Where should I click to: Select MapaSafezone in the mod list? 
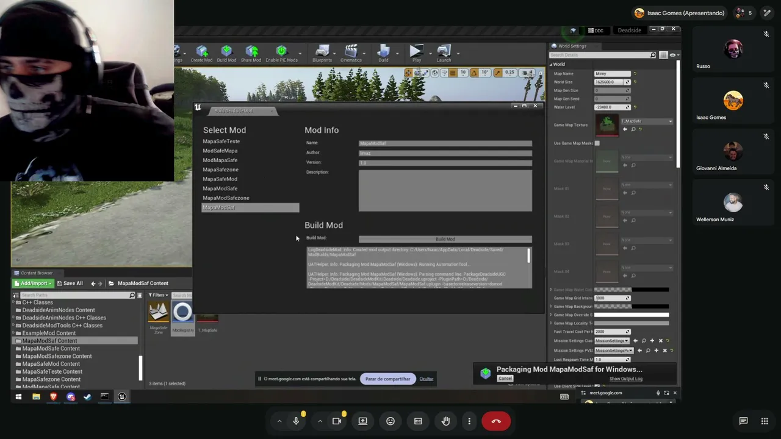pos(220,170)
